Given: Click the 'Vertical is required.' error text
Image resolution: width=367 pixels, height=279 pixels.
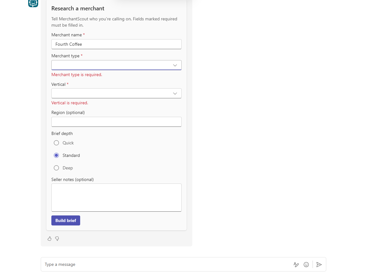Looking at the screenshot, I should tap(70, 103).
